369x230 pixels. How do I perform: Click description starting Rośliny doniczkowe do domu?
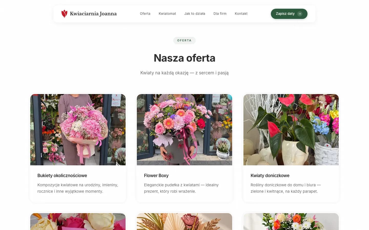point(286,188)
